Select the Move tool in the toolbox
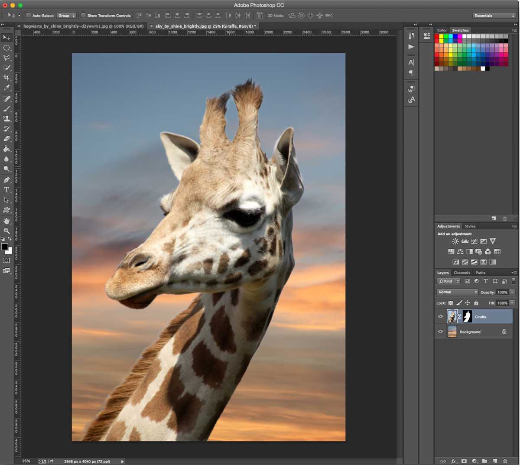The height and width of the screenshot is (465, 520). pyautogui.click(x=6, y=38)
